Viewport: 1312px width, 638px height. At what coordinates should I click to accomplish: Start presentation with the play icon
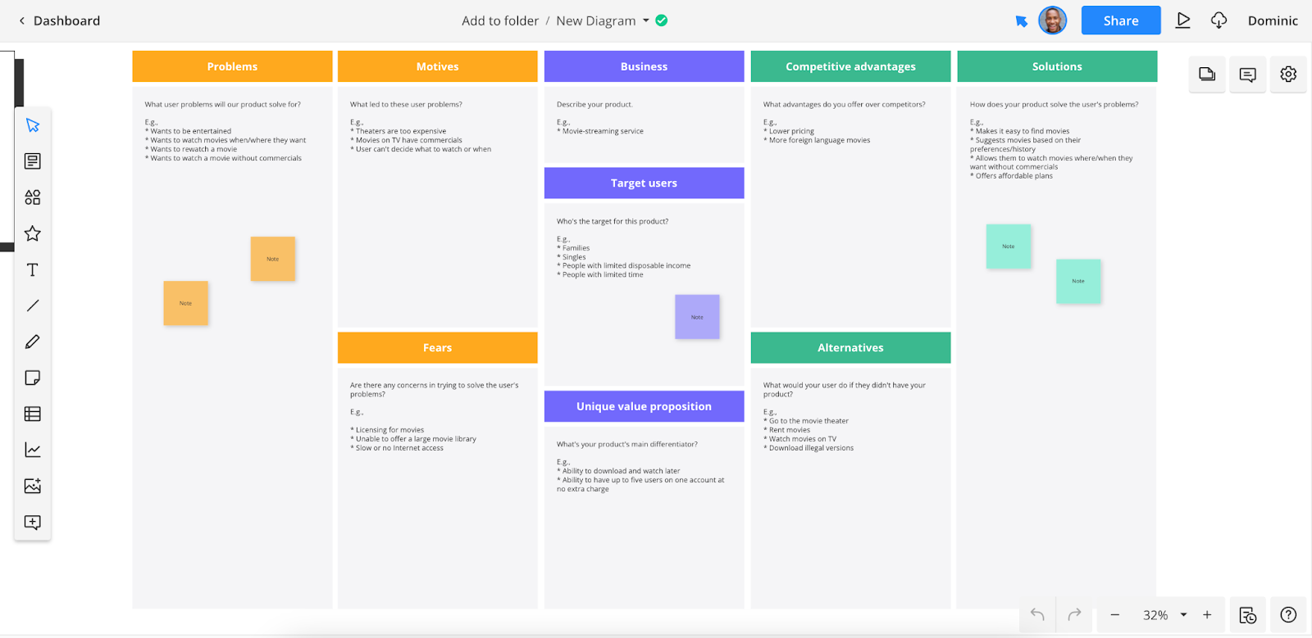[x=1182, y=20]
